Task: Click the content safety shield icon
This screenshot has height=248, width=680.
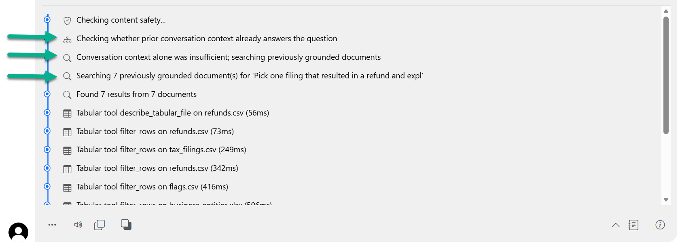Action: 67,20
